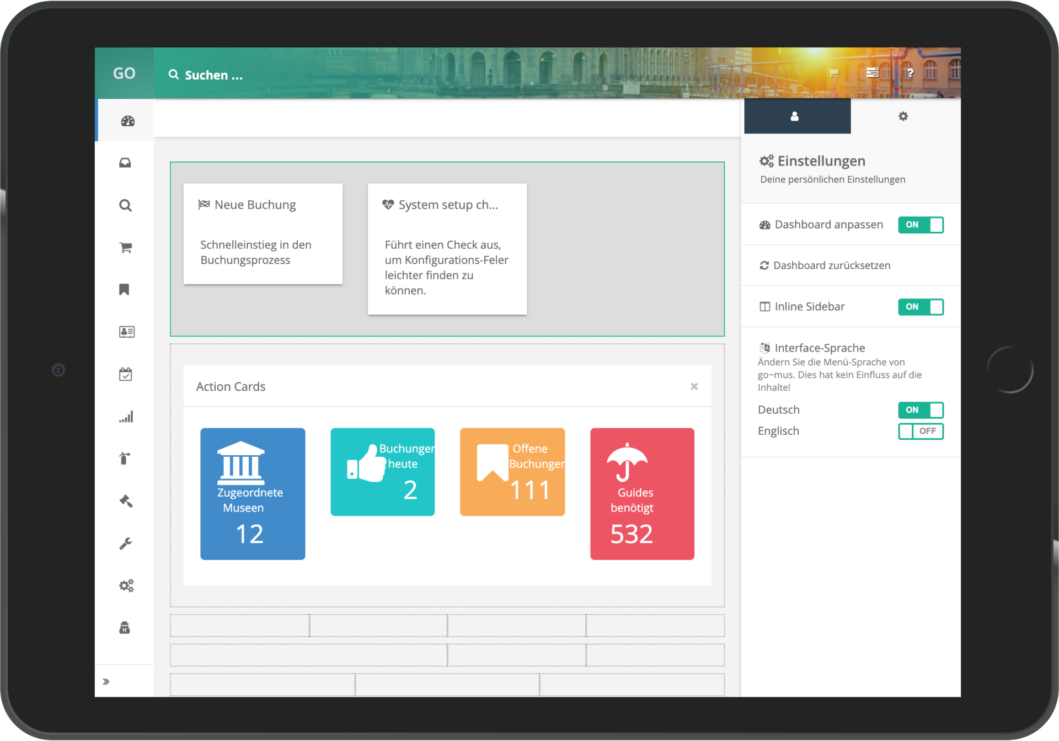Click the gavel icon in sidebar
Image resolution: width=1059 pixels, height=741 pixels.
tap(126, 501)
